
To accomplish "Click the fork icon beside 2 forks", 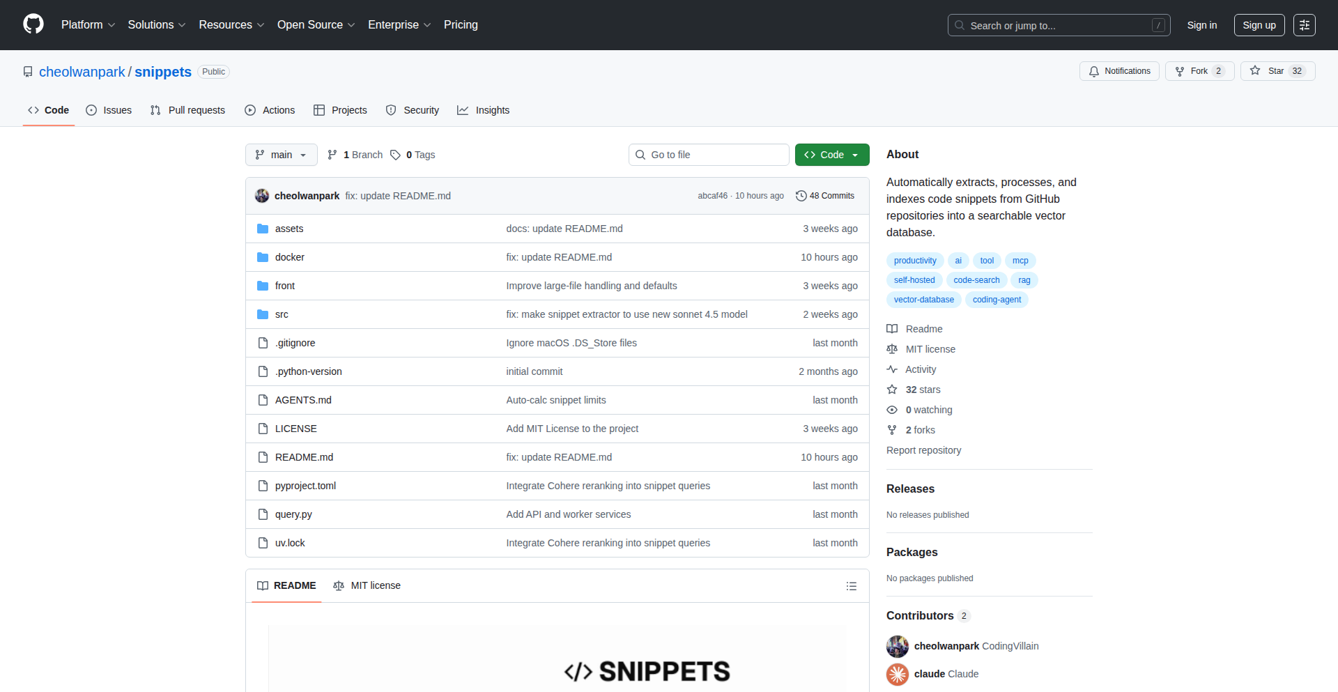I will (x=892, y=430).
